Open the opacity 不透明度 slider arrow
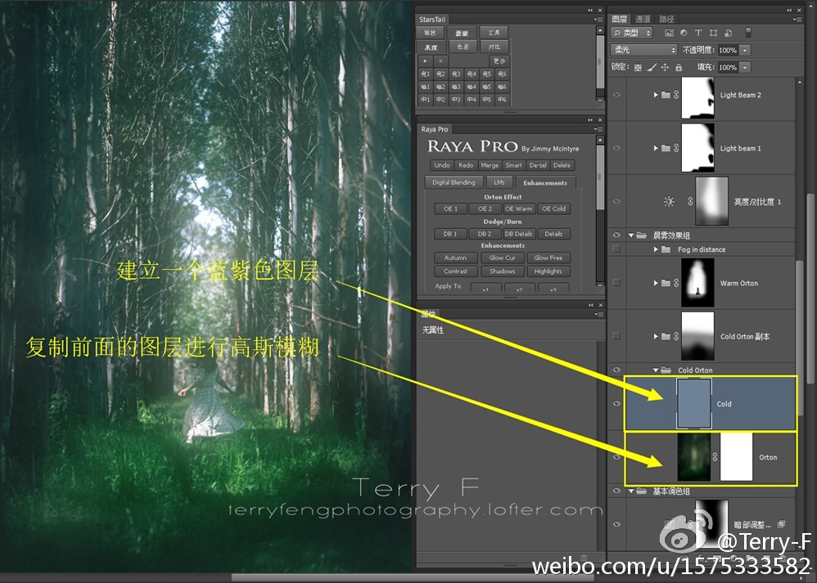Image resolution: width=817 pixels, height=583 pixels. click(x=745, y=50)
